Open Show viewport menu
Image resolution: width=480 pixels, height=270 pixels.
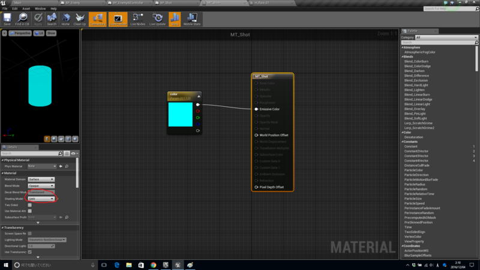(x=51, y=33)
